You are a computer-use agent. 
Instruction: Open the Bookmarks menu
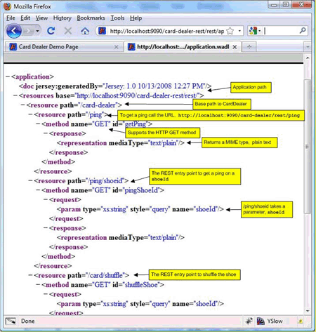click(x=91, y=18)
